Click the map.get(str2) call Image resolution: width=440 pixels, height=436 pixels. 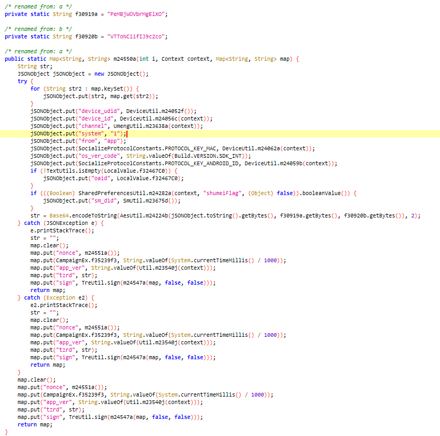tap(132, 96)
